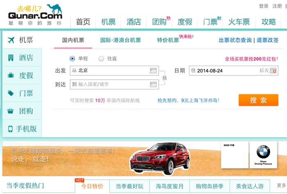This screenshot has width=287, height=194.
Task: Select 团购 in left sidebar
Action: point(22,111)
